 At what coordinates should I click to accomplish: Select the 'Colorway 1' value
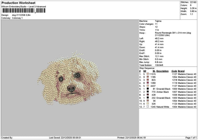click(x=17, y=18)
